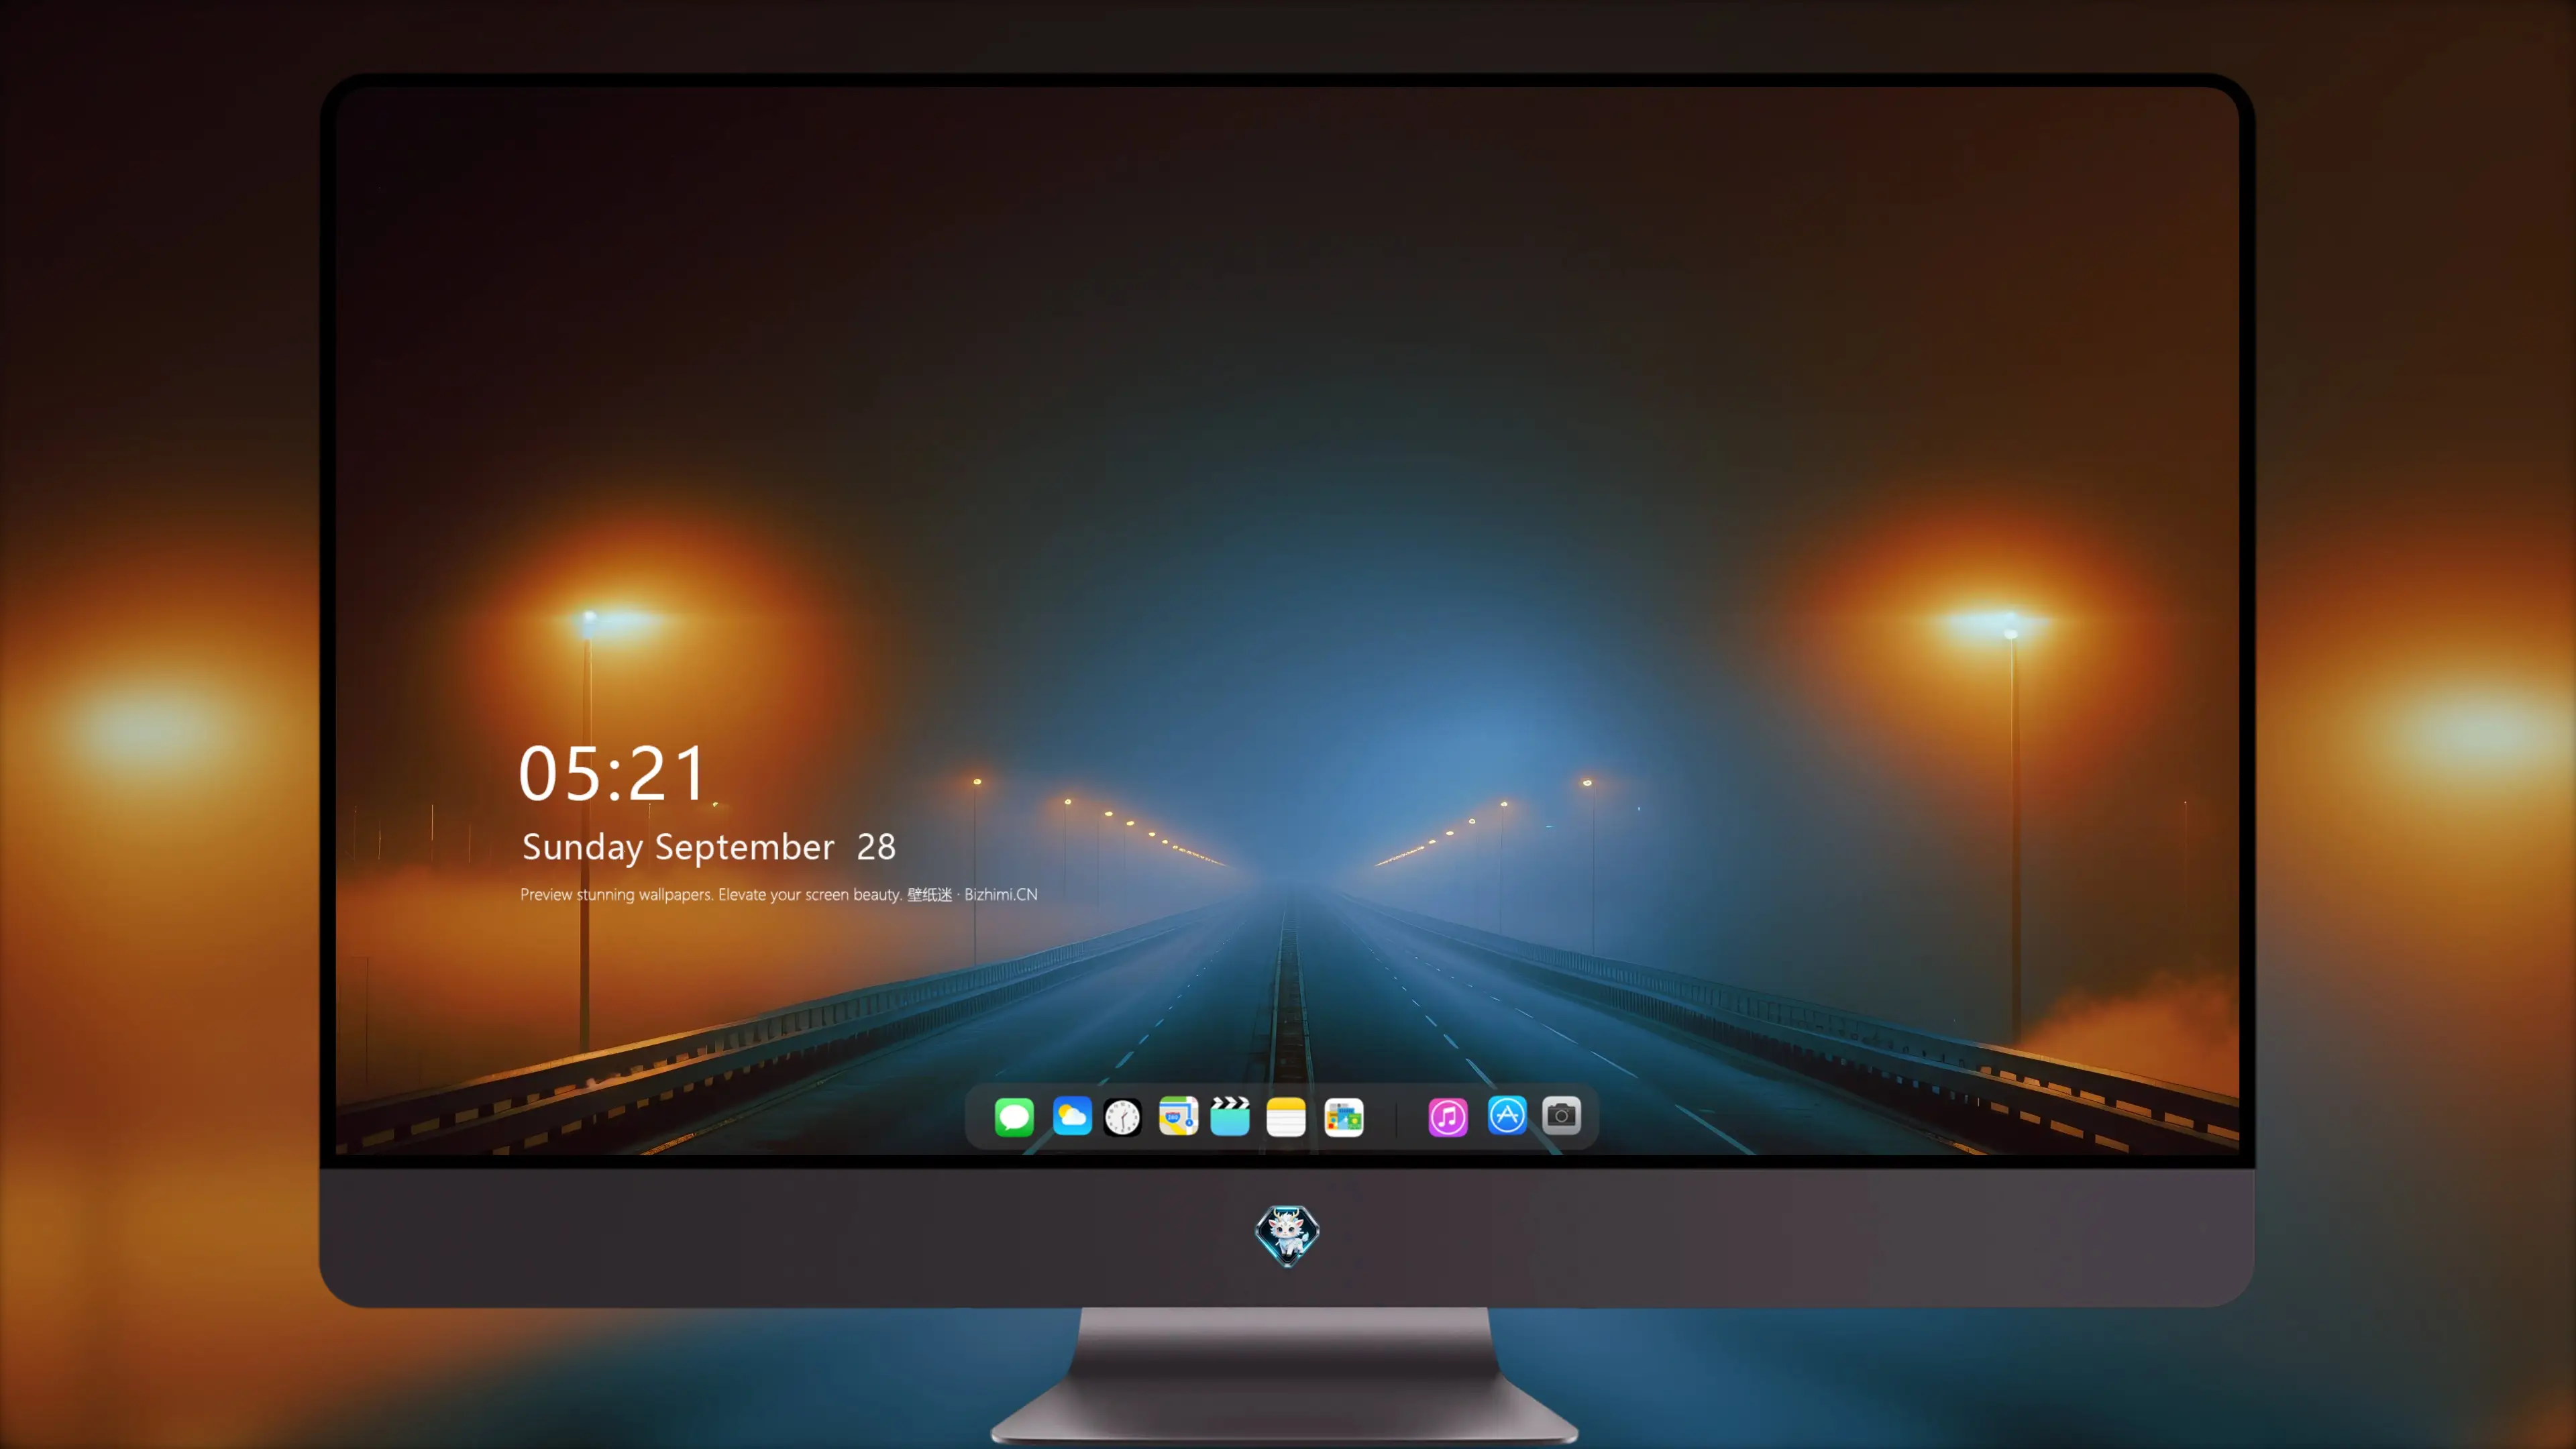Open the Weather app in the dock
The height and width of the screenshot is (1449, 2576).
click(1072, 1117)
